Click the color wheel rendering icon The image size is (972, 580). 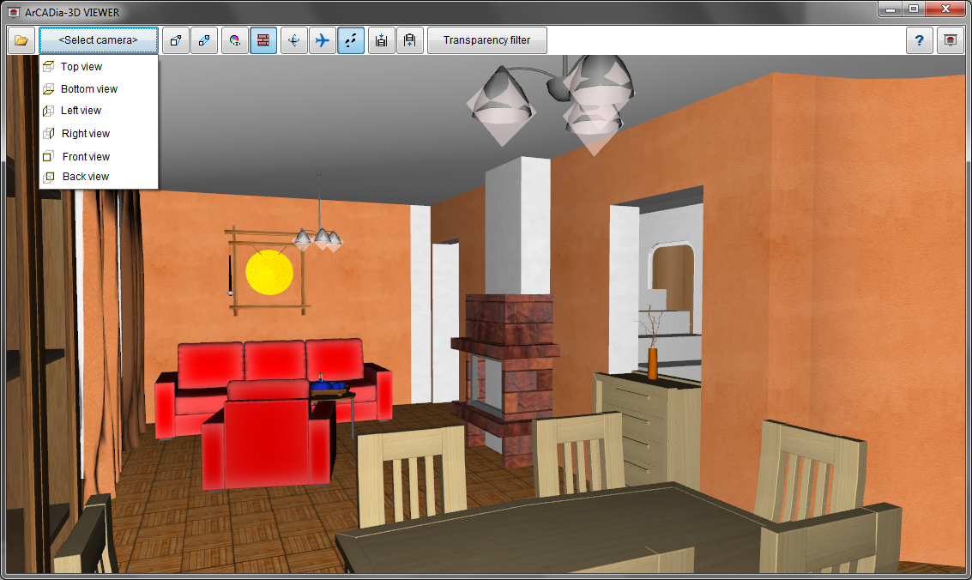click(235, 40)
